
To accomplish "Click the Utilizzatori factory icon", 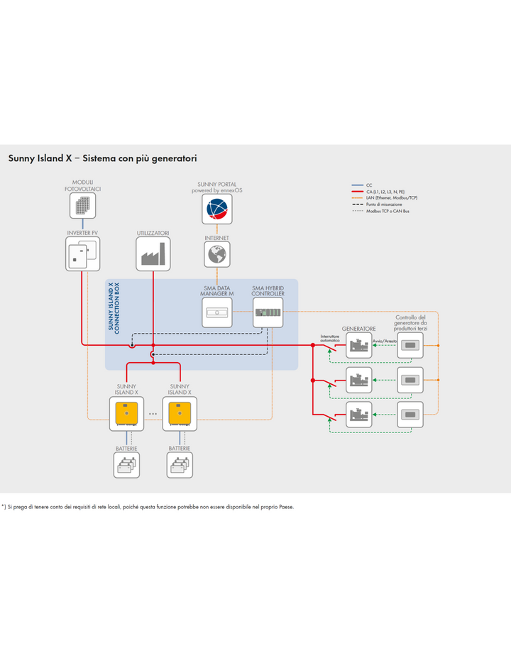I will point(153,253).
